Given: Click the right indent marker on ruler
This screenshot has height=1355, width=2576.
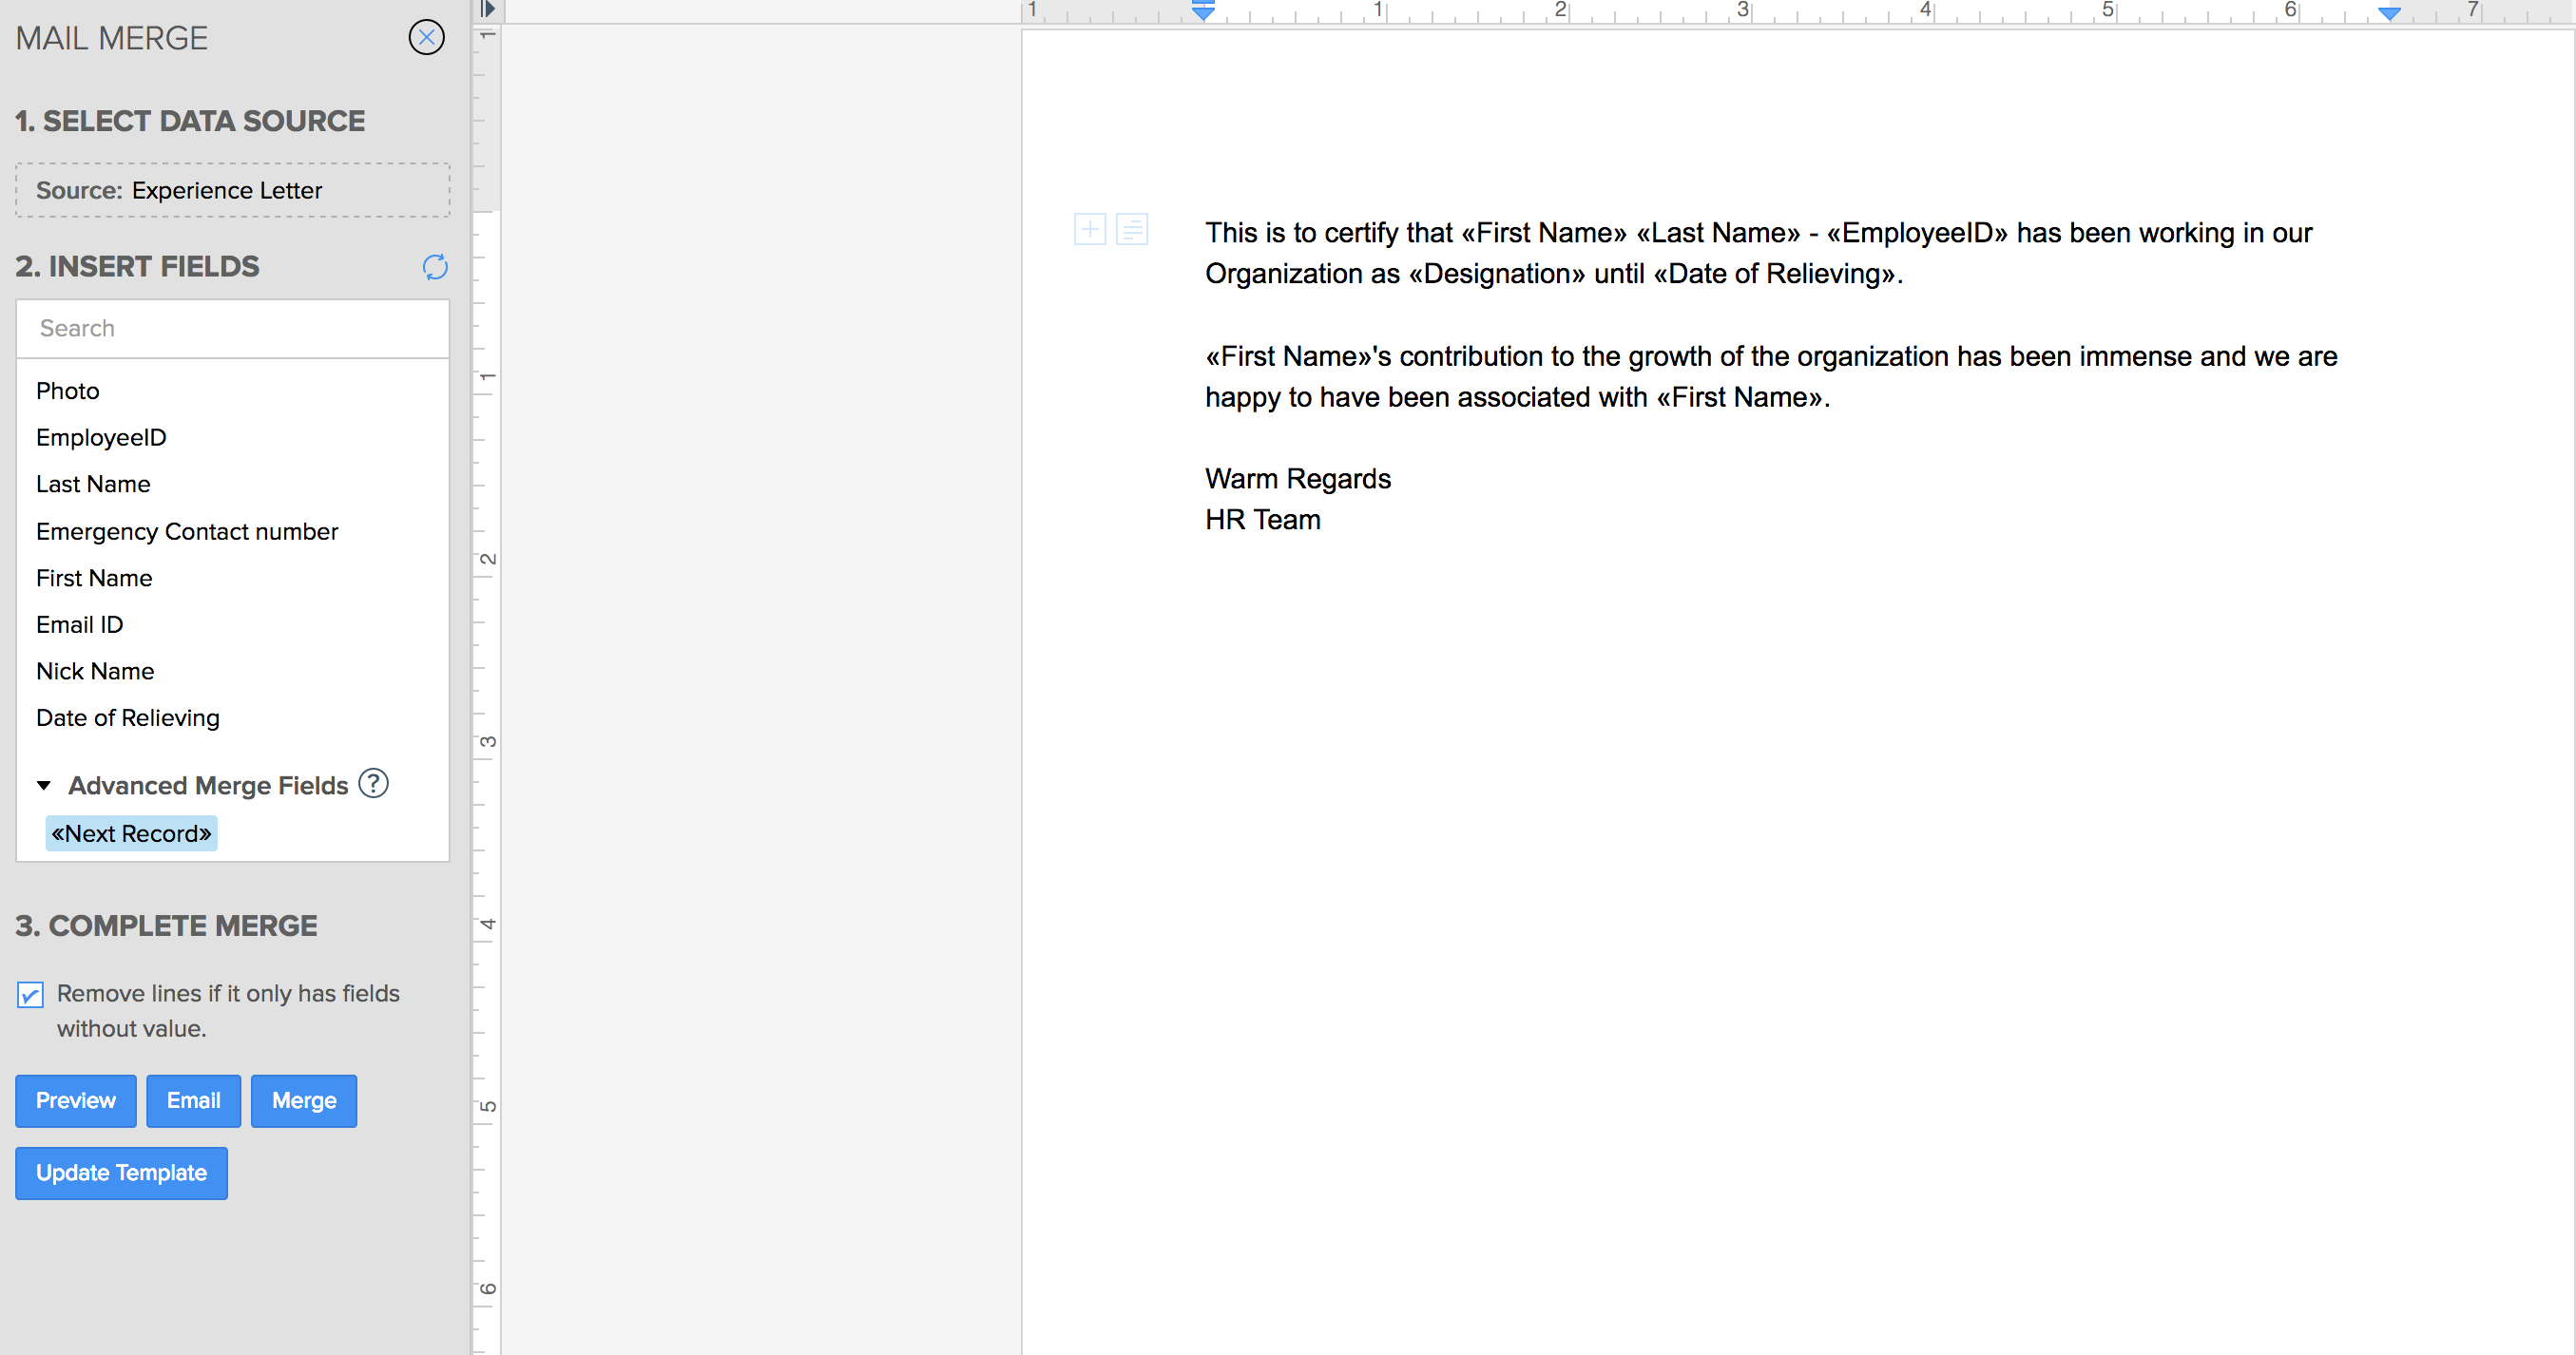Looking at the screenshot, I should [x=2389, y=13].
